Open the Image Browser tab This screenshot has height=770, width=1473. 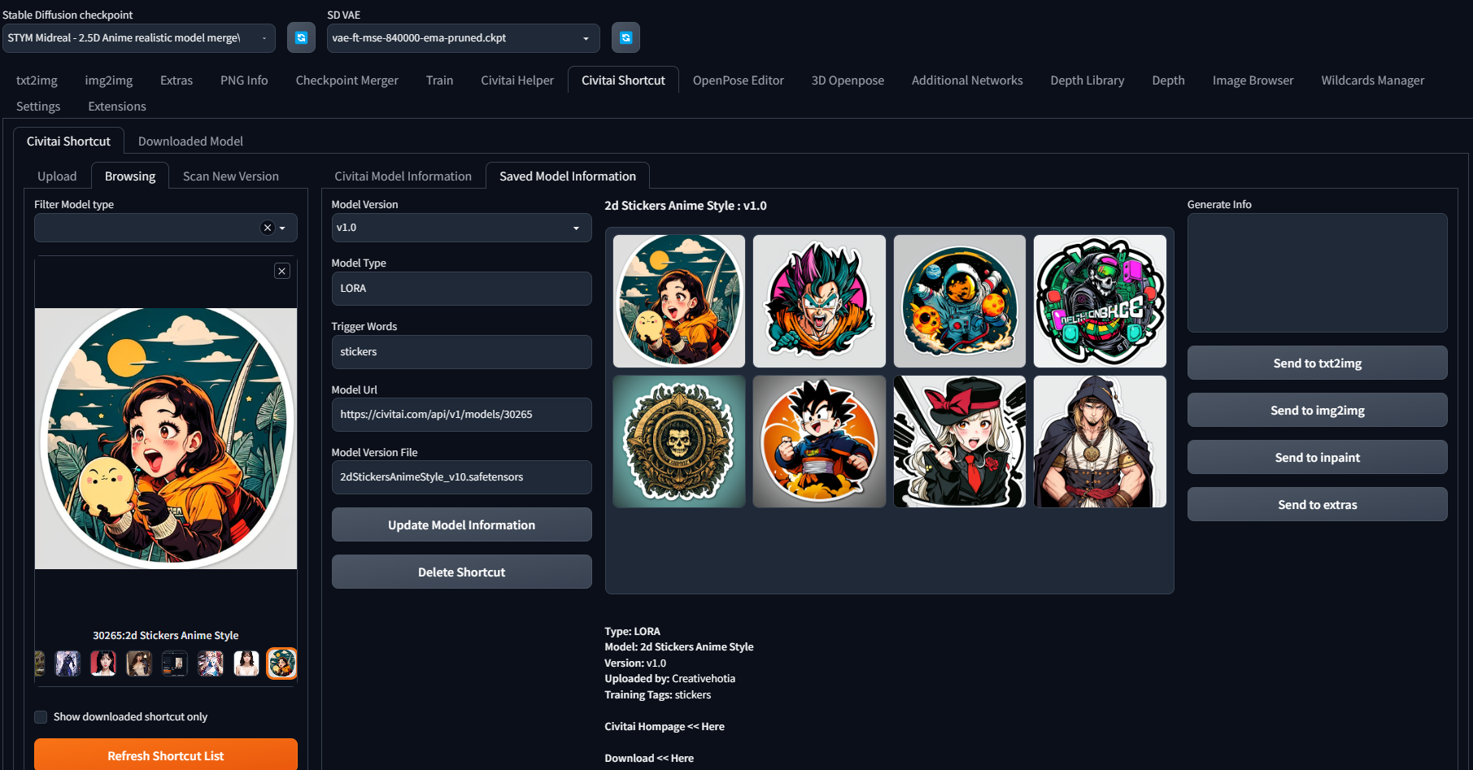pos(1253,80)
